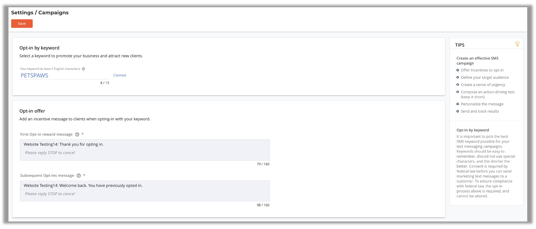Click the orange Save button
The height and width of the screenshot is (229, 536).
[22, 24]
